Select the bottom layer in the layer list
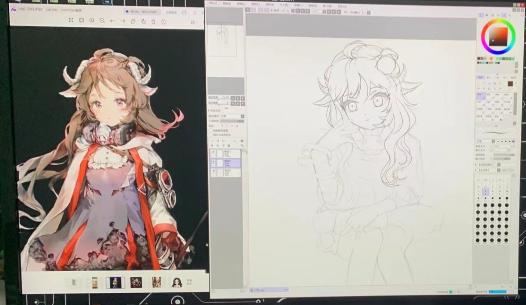The image size is (526, 305). click(x=226, y=172)
